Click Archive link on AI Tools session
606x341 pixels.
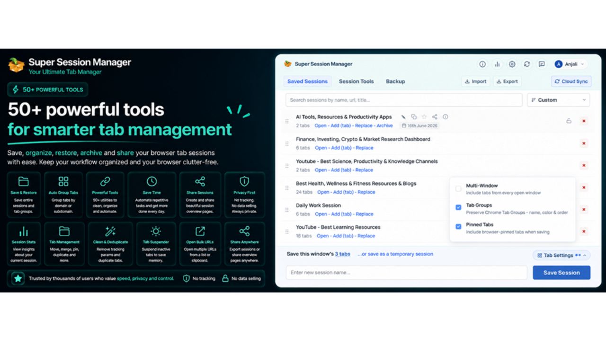click(x=384, y=126)
